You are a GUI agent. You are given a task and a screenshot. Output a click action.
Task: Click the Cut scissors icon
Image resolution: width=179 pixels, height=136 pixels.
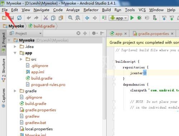[45, 18]
